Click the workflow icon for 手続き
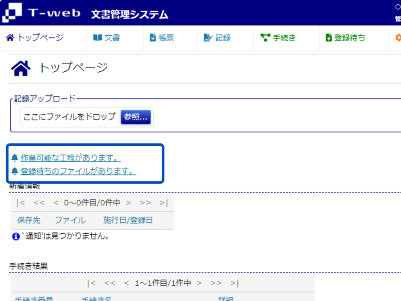Screen dimensions: 401x301 (266, 38)
